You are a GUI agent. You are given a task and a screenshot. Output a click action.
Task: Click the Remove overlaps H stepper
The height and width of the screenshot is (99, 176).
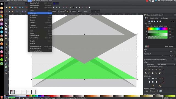point(150,91)
